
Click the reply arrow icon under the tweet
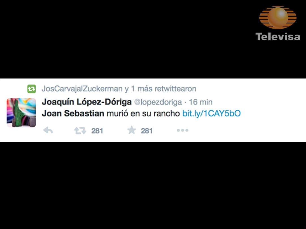[x=48, y=130]
